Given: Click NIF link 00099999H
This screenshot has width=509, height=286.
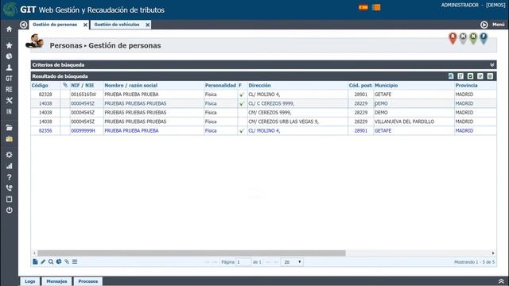Looking at the screenshot, I should coord(83,130).
